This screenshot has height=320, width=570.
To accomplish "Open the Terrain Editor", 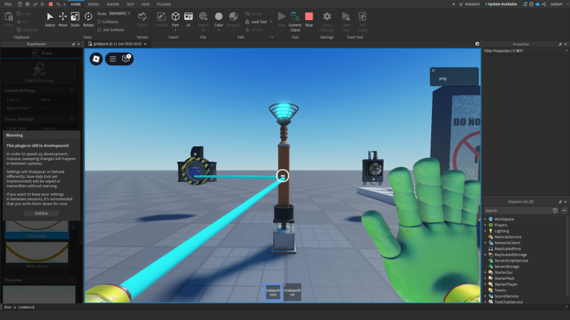I will (142, 19).
